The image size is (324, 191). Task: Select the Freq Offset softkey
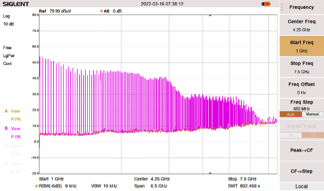302,88
